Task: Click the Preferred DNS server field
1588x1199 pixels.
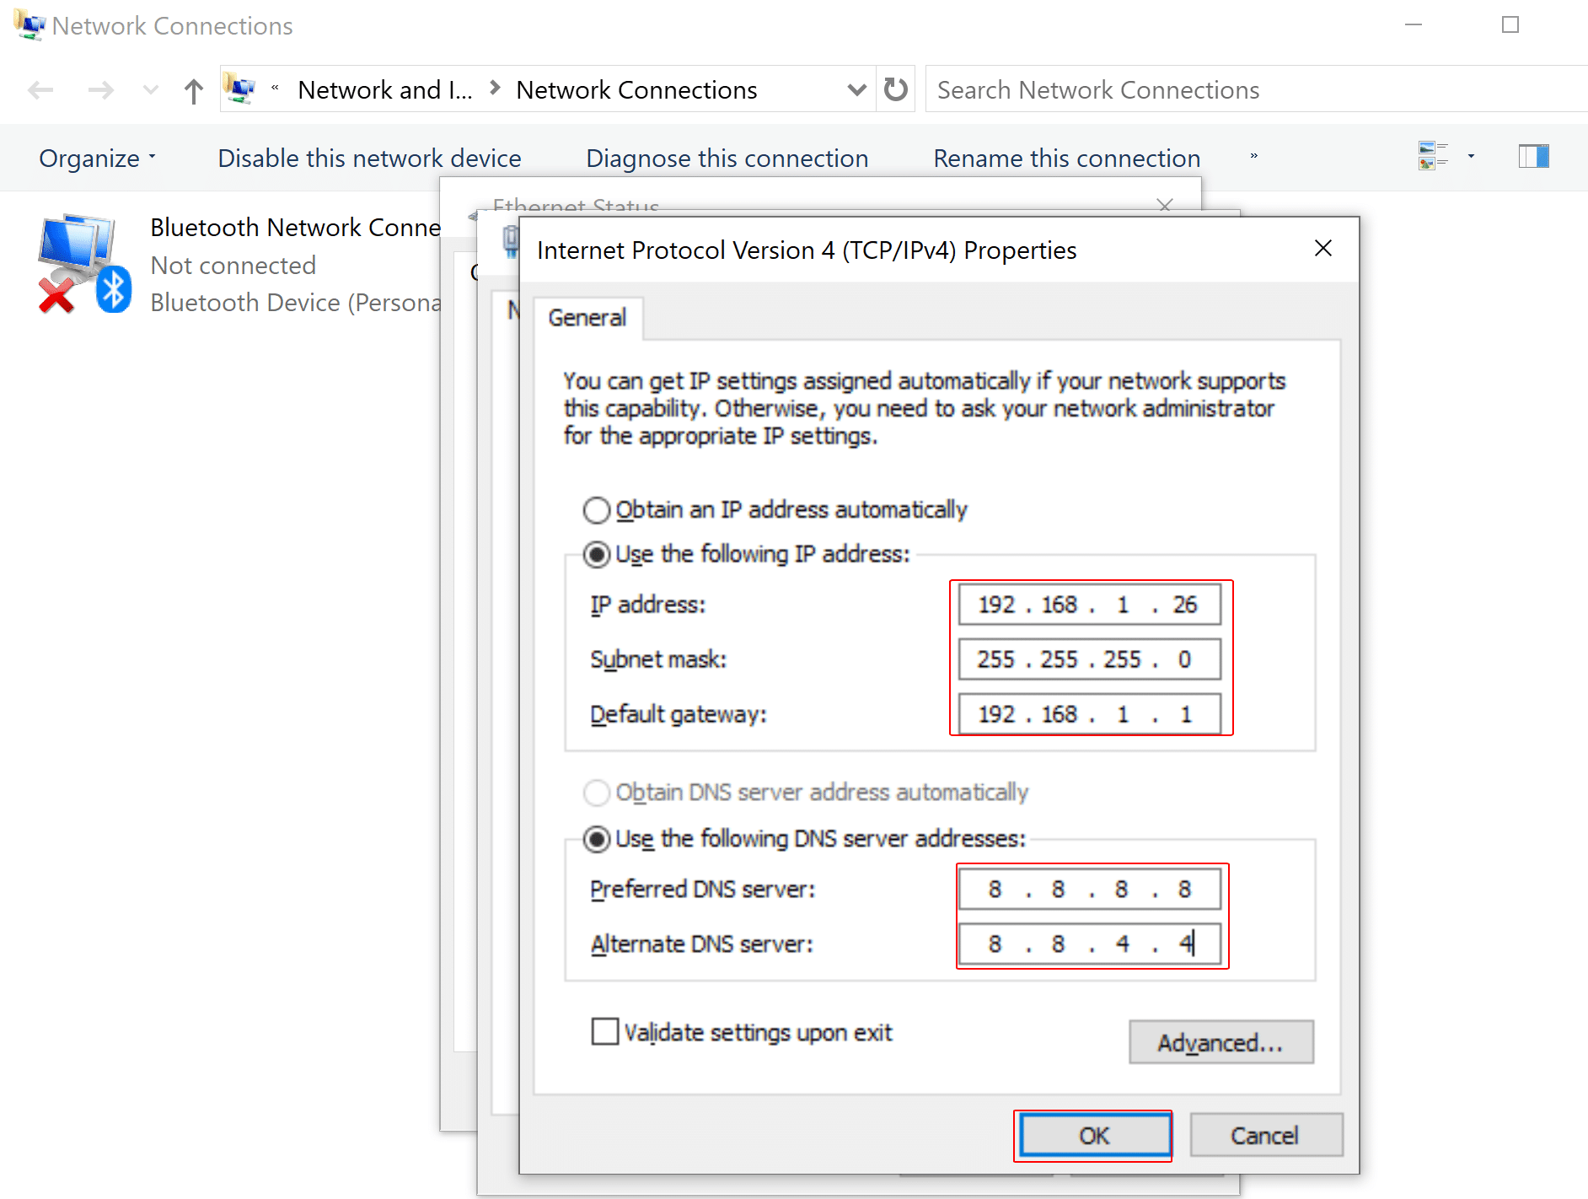Action: [x=1090, y=890]
